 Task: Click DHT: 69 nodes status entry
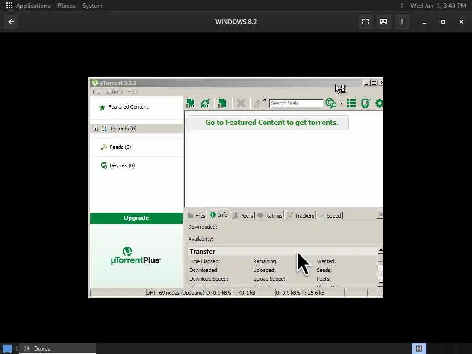click(175, 293)
